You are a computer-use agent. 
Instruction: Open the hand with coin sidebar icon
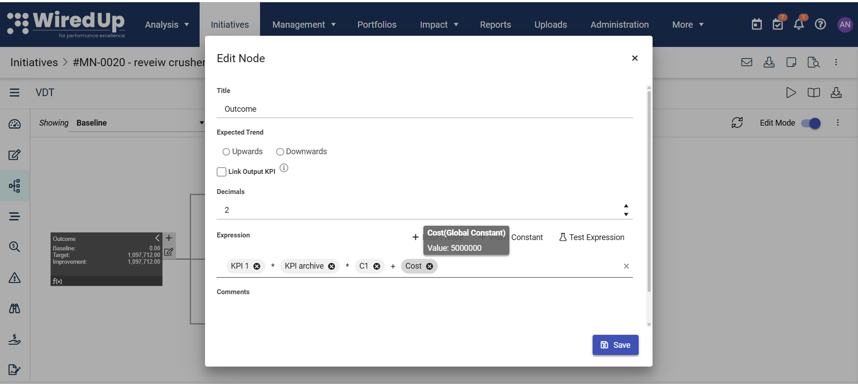[x=14, y=339]
